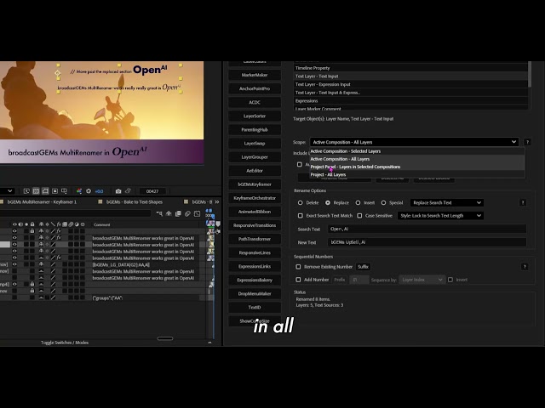Choose Active Composition - Selected Layers
The width and height of the screenshot is (545, 408).
coord(416,151)
